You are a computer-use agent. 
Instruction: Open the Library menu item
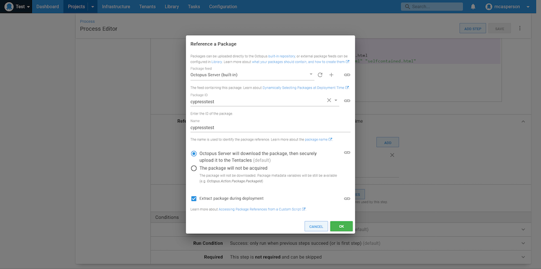(171, 6)
